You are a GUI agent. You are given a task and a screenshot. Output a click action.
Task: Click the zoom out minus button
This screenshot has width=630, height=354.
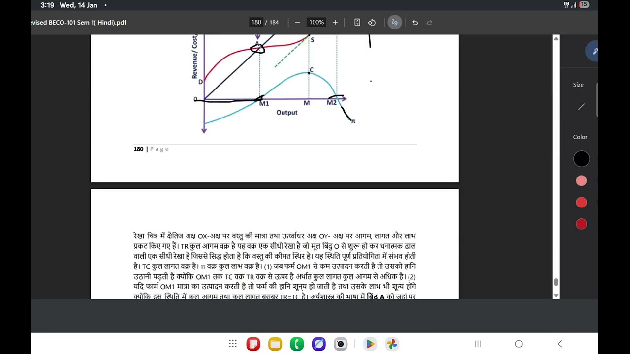[297, 23]
